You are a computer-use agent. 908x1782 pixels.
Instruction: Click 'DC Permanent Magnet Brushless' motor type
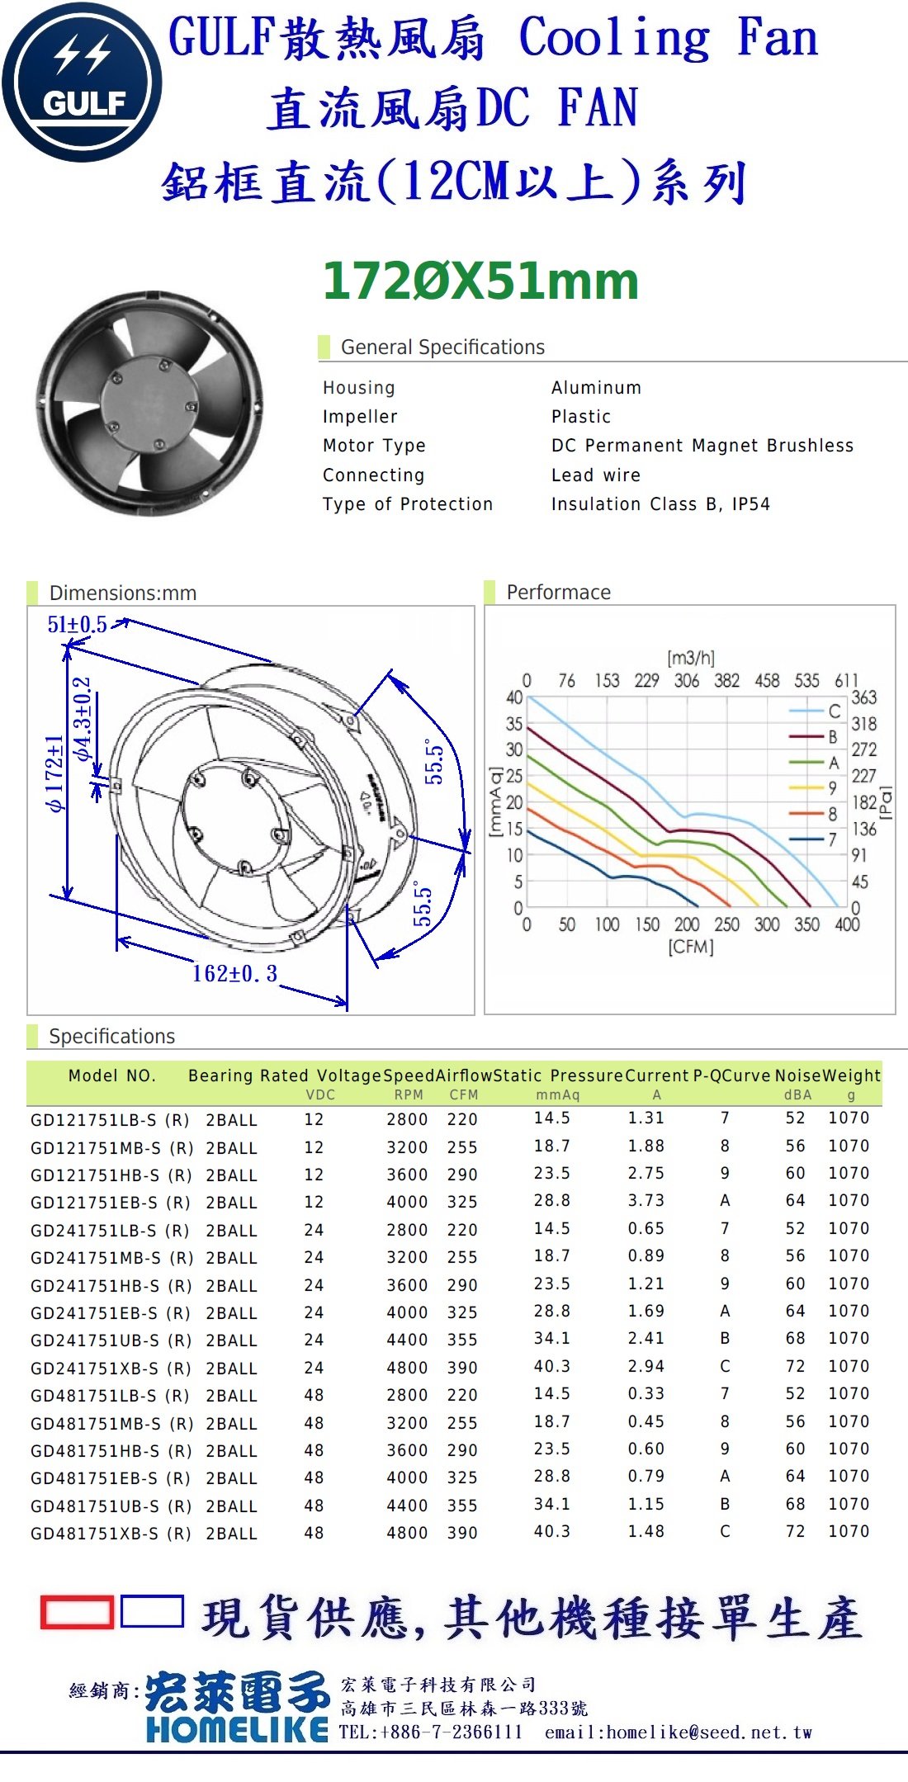702,446
